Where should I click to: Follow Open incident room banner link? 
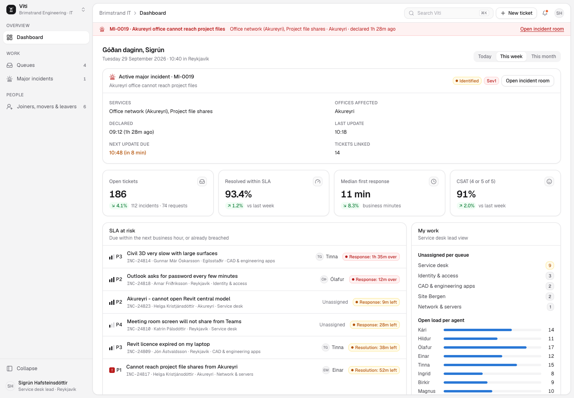point(542,29)
